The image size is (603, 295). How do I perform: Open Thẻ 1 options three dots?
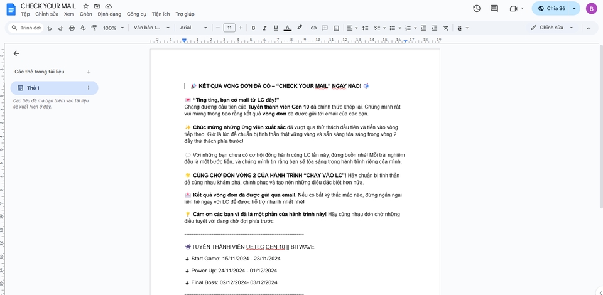tap(89, 88)
